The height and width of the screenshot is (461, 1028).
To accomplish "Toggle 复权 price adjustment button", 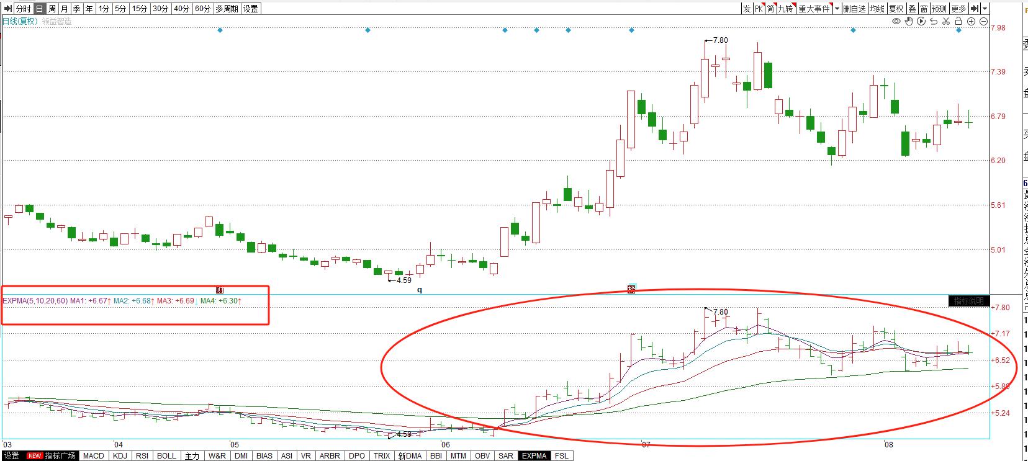I will pos(896,9).
